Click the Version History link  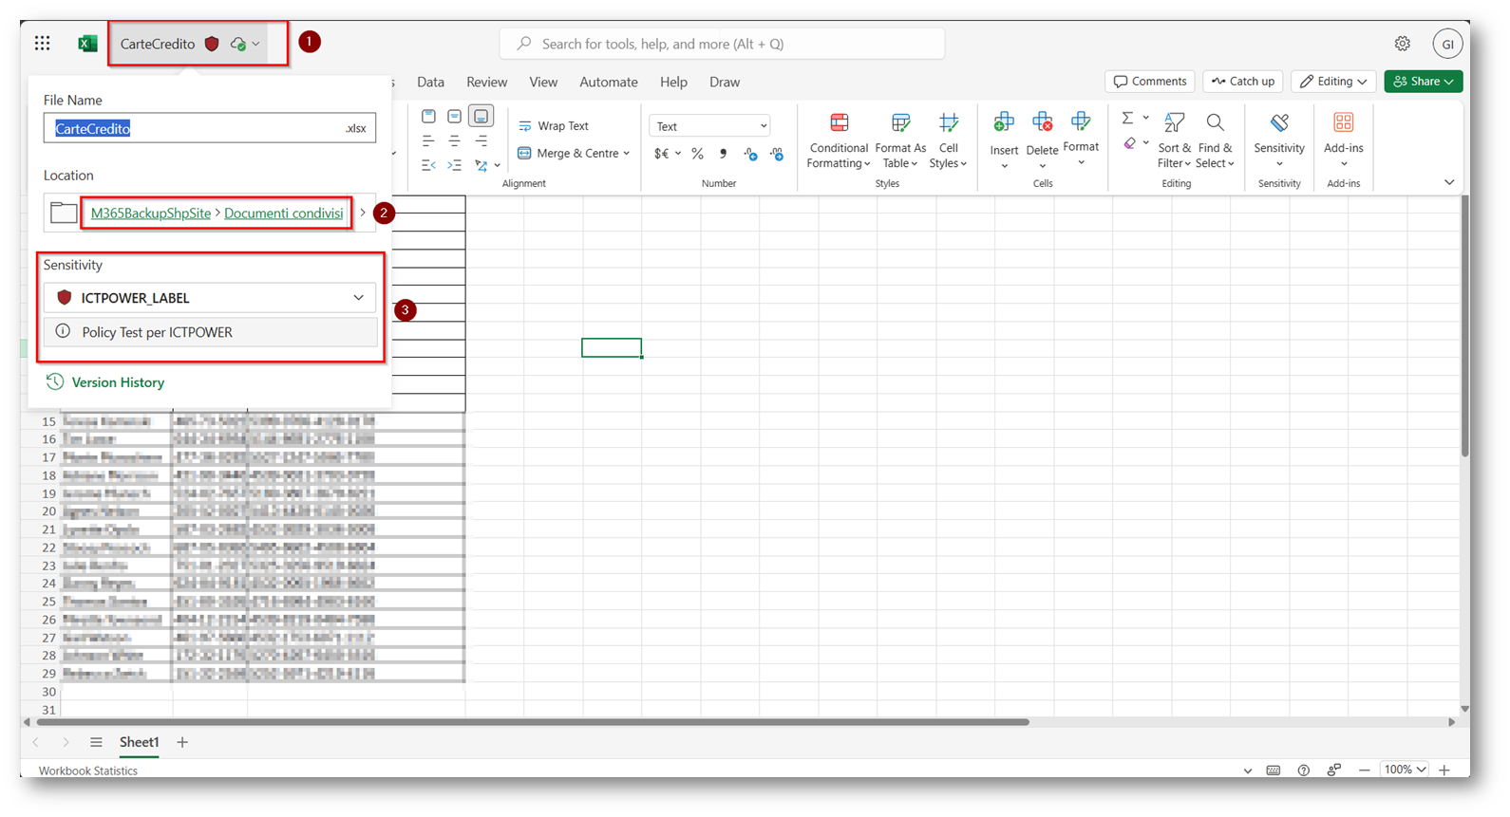coord(118,382)
